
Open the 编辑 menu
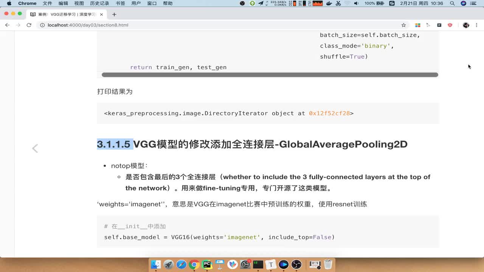coord(63,3)
